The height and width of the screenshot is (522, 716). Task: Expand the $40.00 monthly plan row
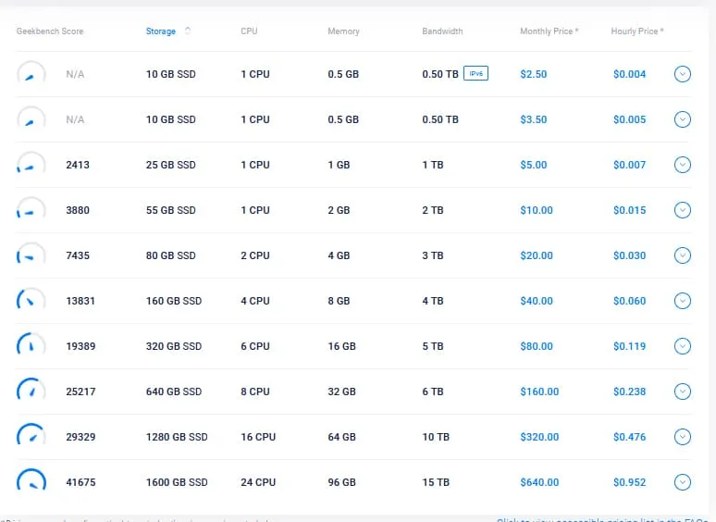(682, 301)
